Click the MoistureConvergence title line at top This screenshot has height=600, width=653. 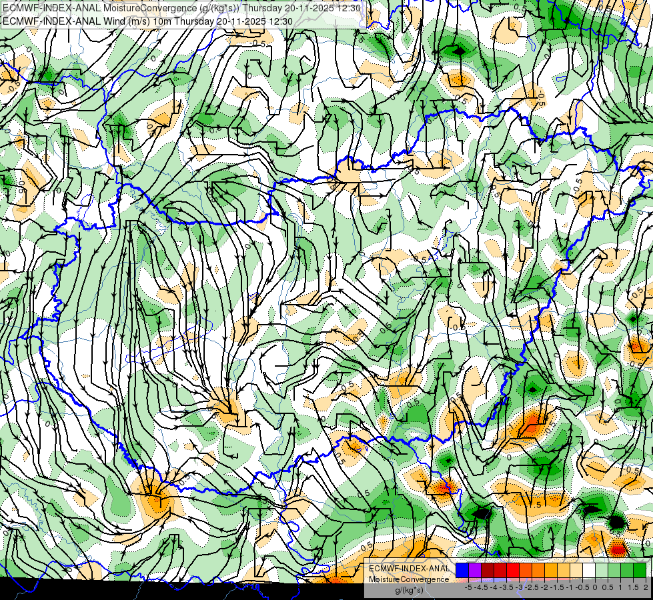[x=181, y=8]
